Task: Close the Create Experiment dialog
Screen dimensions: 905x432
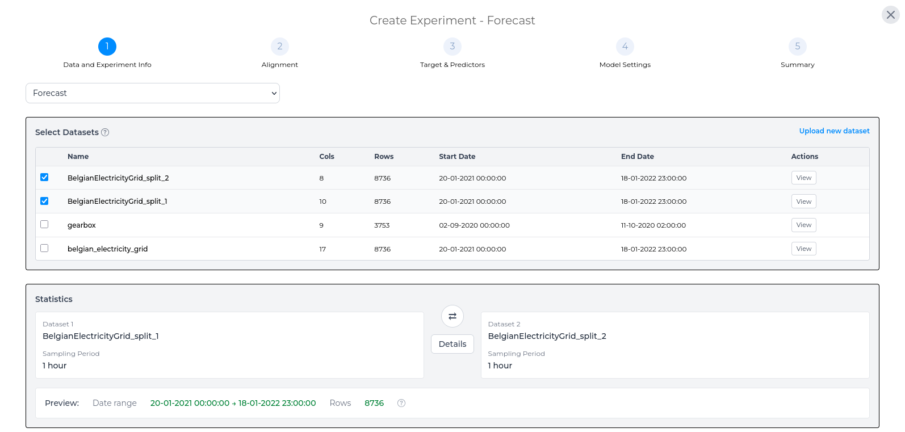Action: [891, 15]
